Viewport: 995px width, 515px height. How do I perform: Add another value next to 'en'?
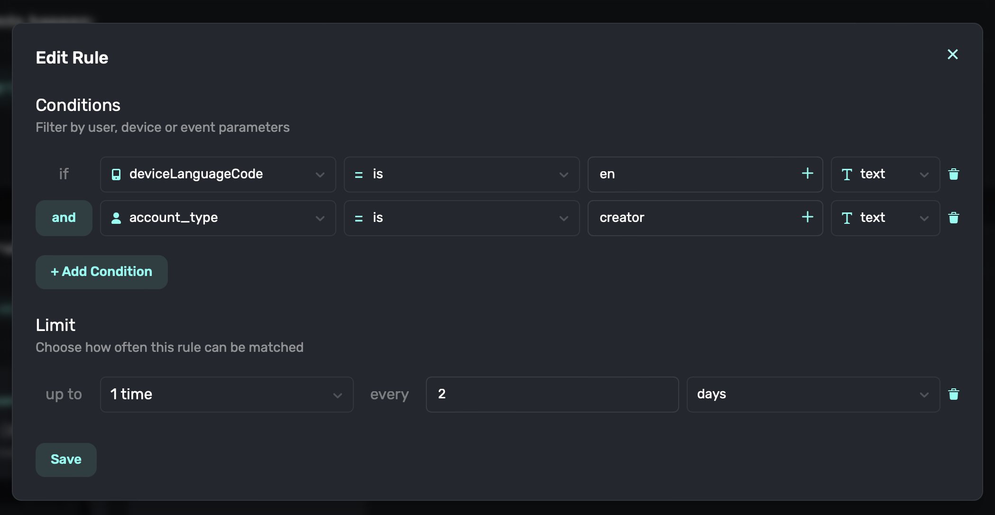[x=807, y=174]
